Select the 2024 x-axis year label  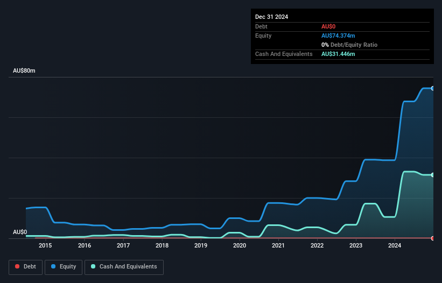coord(395,245)
